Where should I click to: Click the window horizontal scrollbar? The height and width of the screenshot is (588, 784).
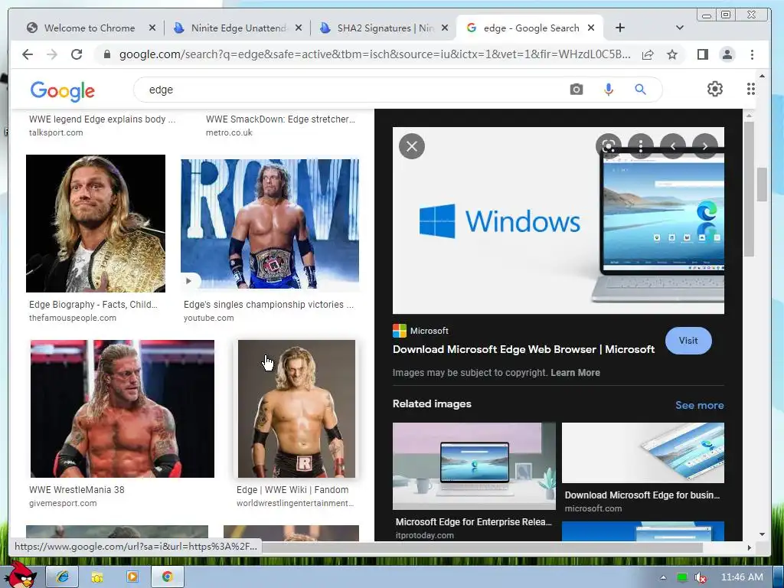482,548
